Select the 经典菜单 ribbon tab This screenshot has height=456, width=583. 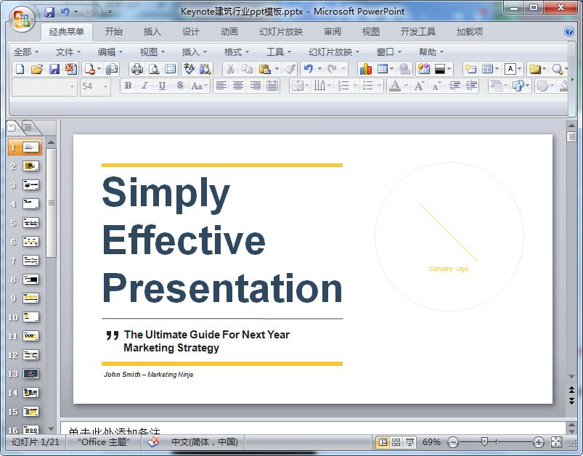(66, 32)
